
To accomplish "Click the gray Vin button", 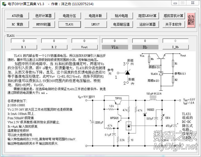I will [x=115, y=47].
